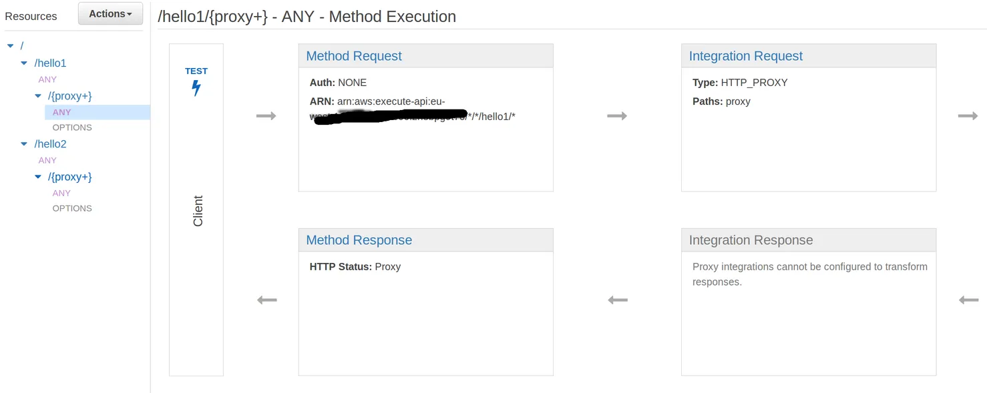Screen dimensions: 987x393
Task: Collapse the /hello1 resource node
Action: point(24,63)
